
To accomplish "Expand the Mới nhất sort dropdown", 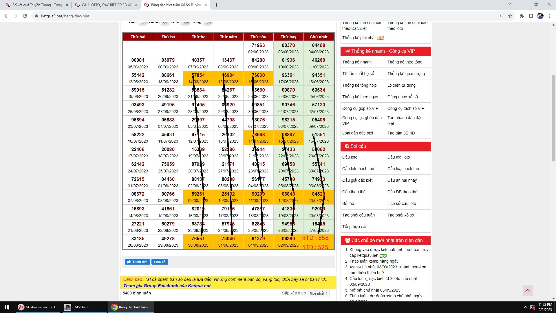I will tap(318, 294).
